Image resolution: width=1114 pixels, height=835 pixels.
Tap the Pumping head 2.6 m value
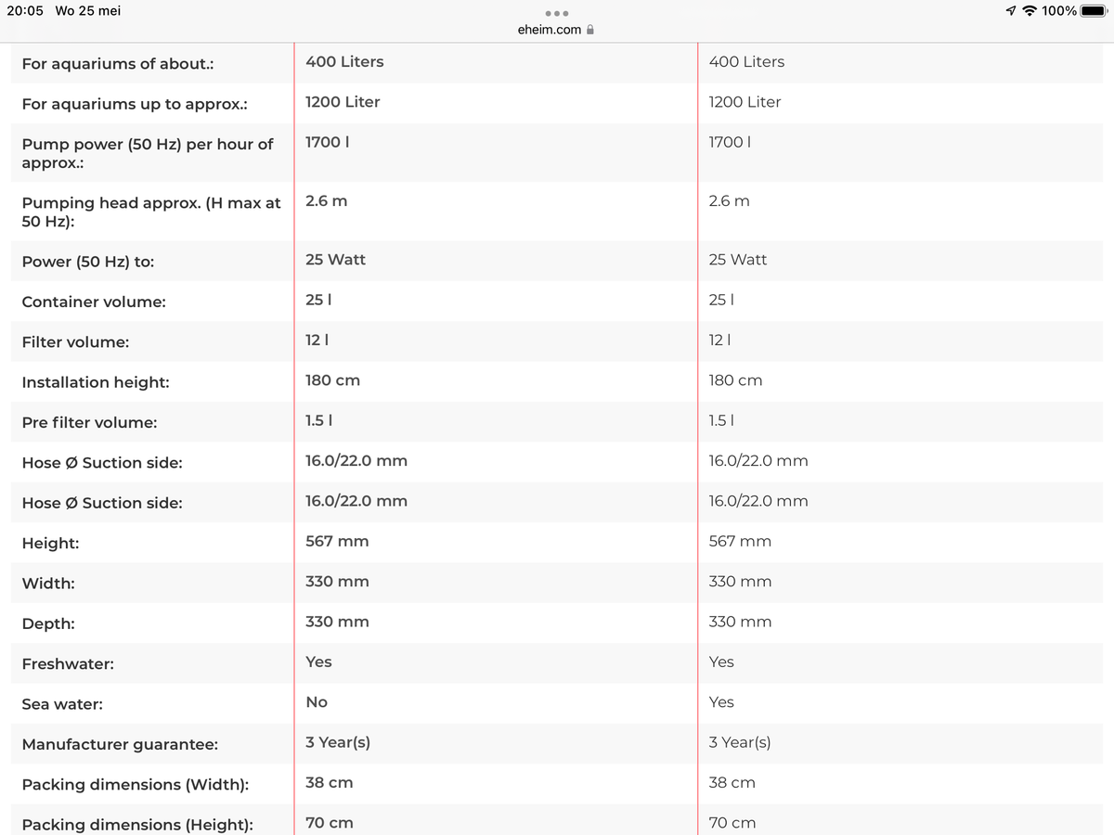[326, 200]
